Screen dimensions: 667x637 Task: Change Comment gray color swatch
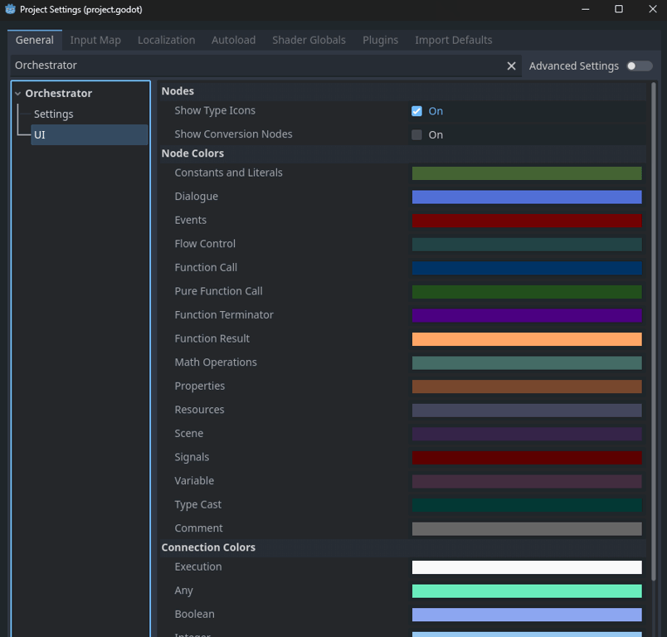click(527, 529)
